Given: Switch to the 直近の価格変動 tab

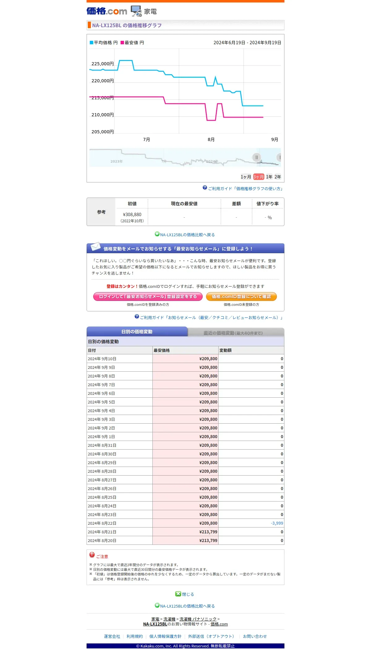Looking at the screenshot, I should pyautogui.click(x=236, y=333).
